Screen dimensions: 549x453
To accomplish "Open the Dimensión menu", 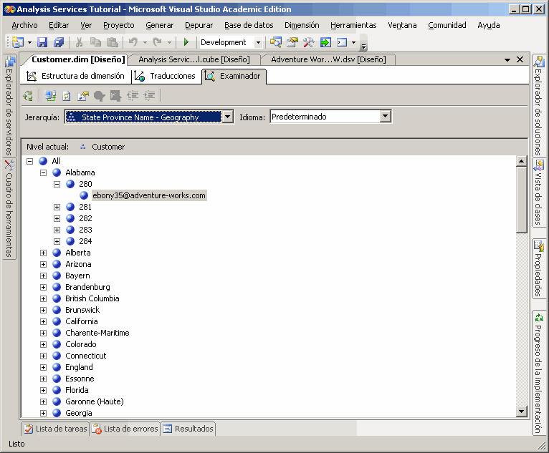I will [302, 25].
